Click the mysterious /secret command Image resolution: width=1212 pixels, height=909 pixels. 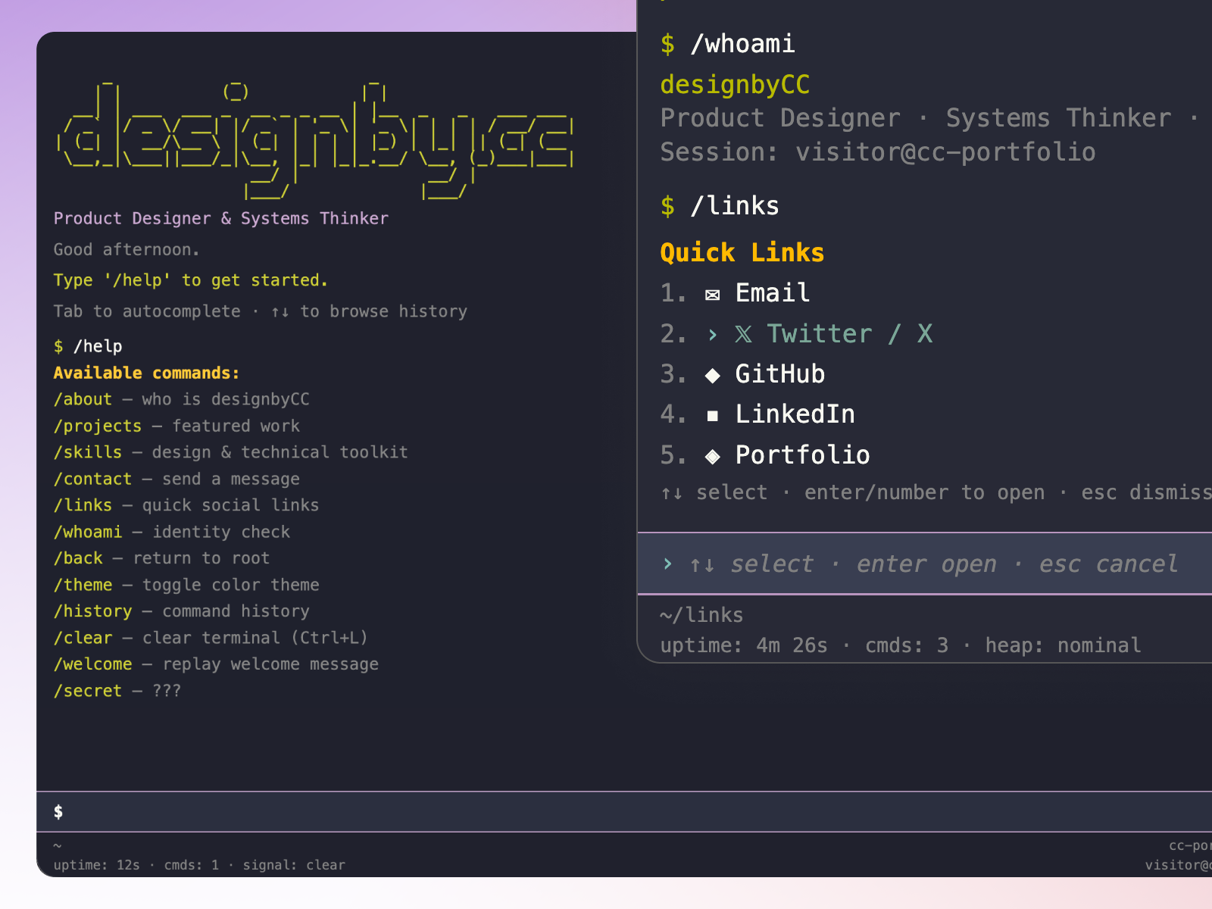(x=88, y=690)
